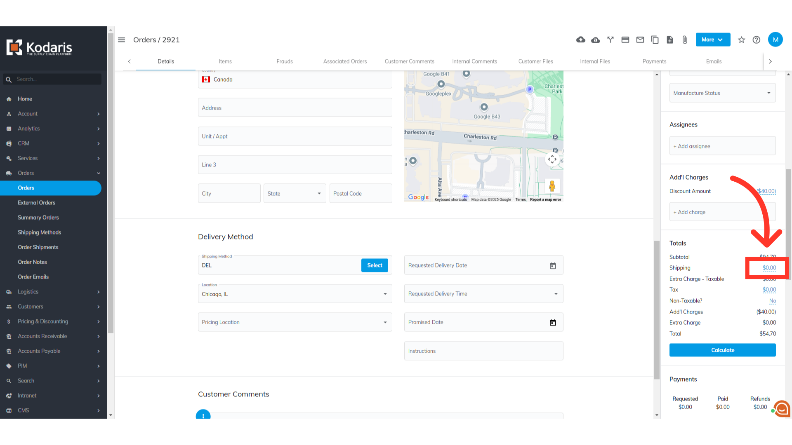Click the paperclip attachment icon
The width and height of the screenshot is (792, 445).
[685, 40]
